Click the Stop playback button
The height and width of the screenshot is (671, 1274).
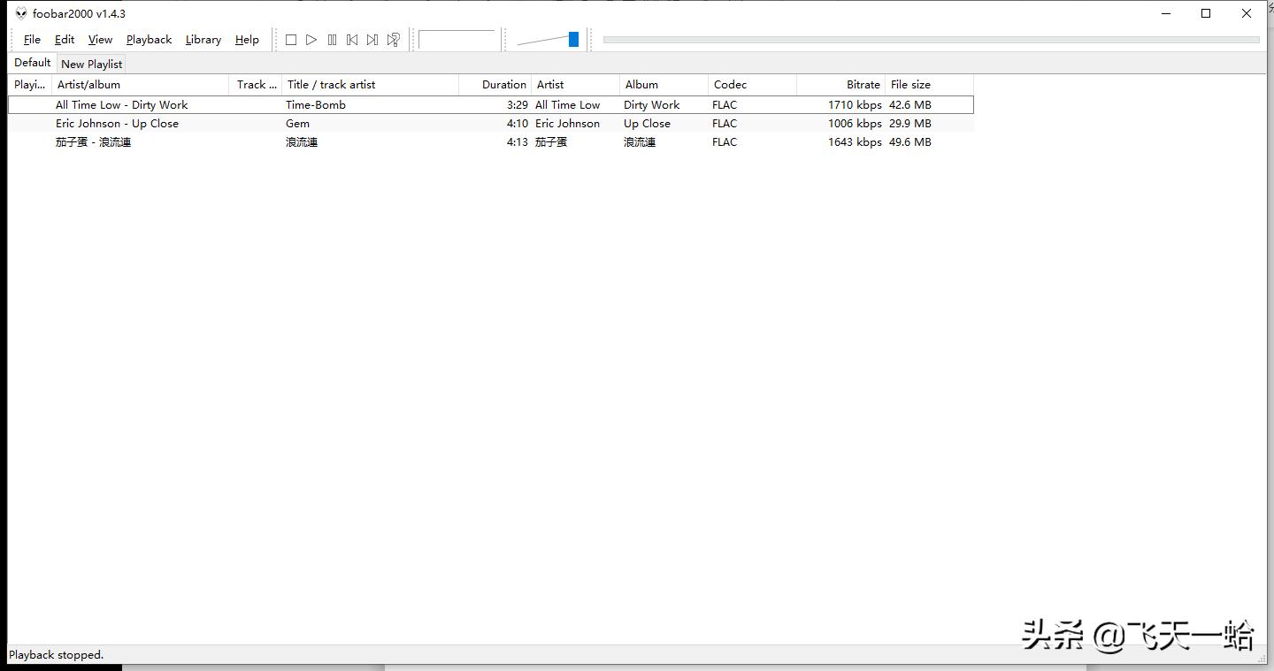pyautogui.click(x=291, y=40)
